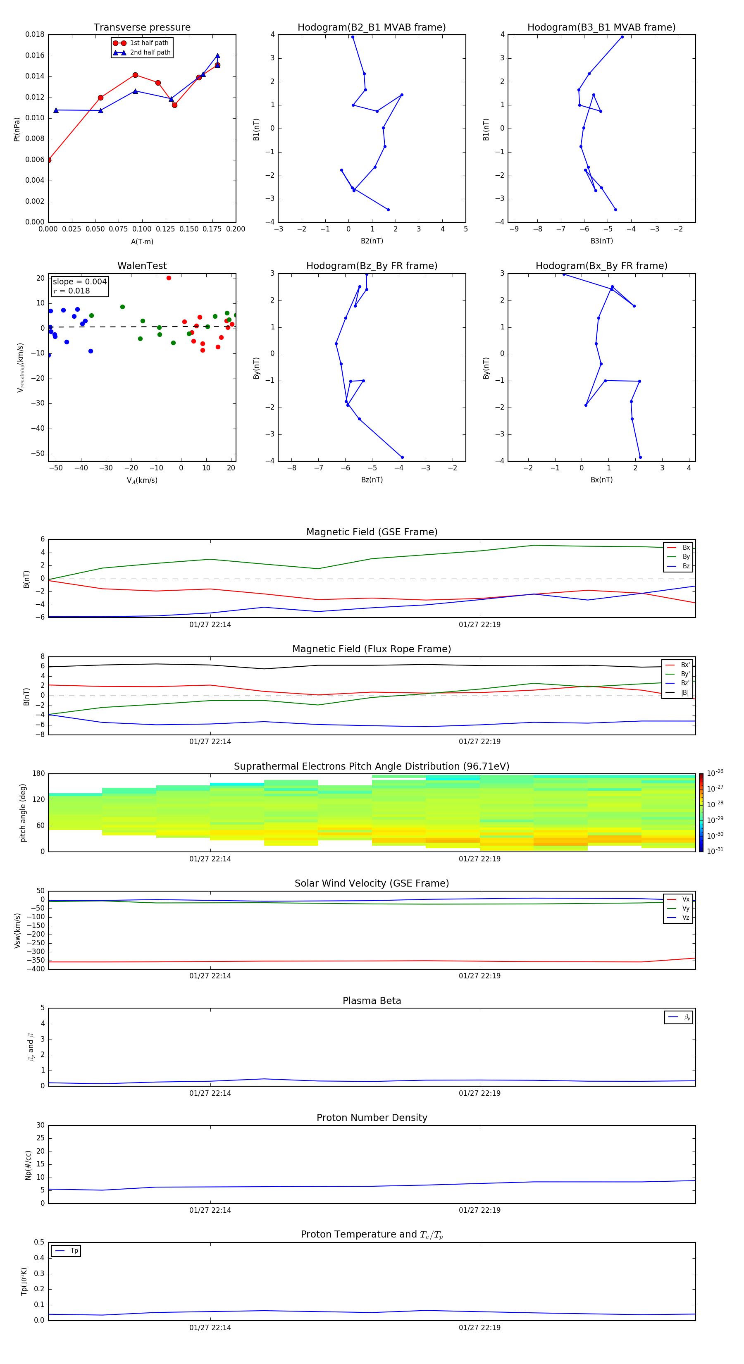Click Bz in the GSE magnetic field legend
Viewport: 744px width, 1364px height.
click(679, 566)
